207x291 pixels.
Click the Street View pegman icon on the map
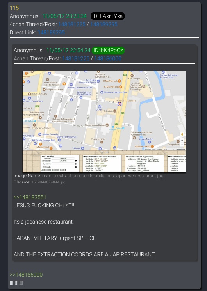182,134
